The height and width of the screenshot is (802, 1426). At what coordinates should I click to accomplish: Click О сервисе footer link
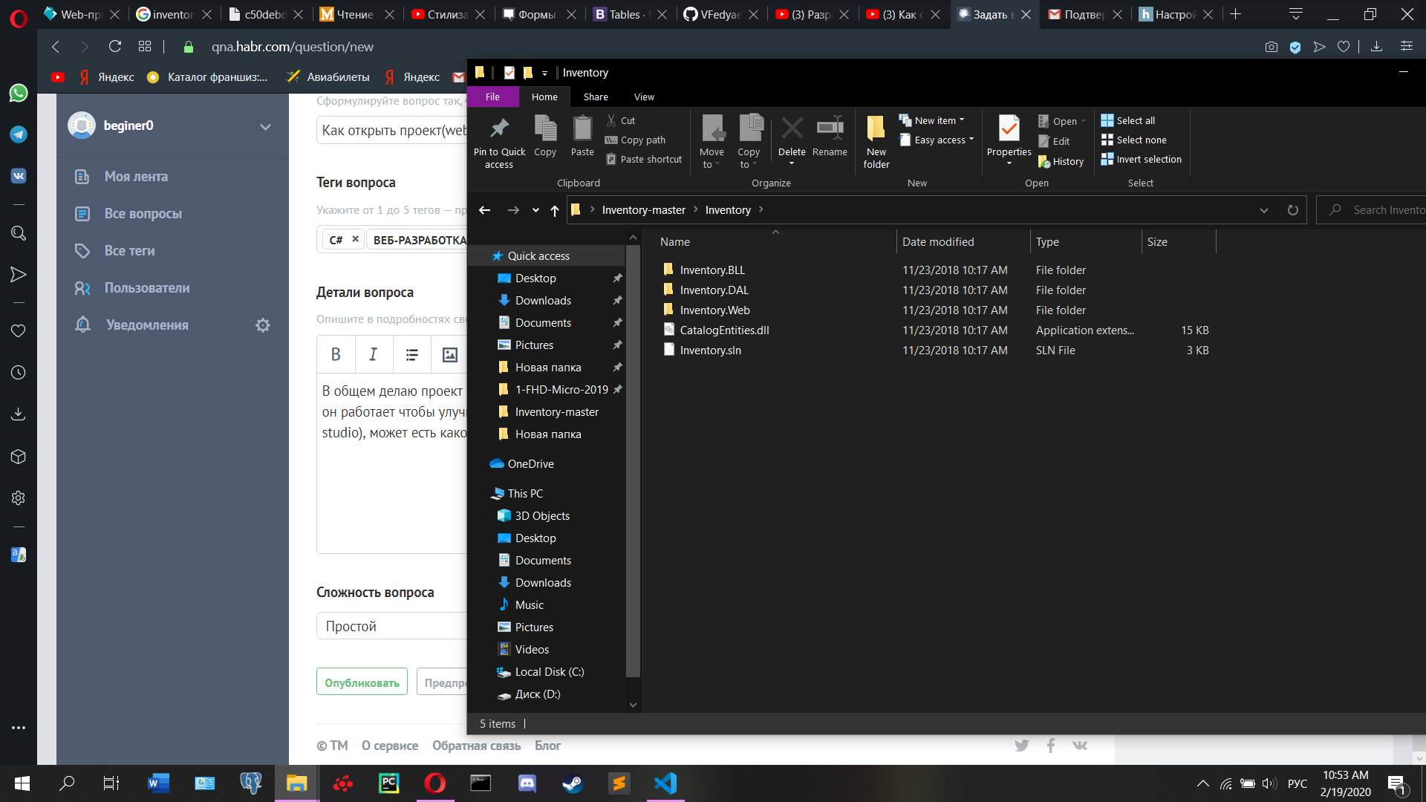[390, 746]
